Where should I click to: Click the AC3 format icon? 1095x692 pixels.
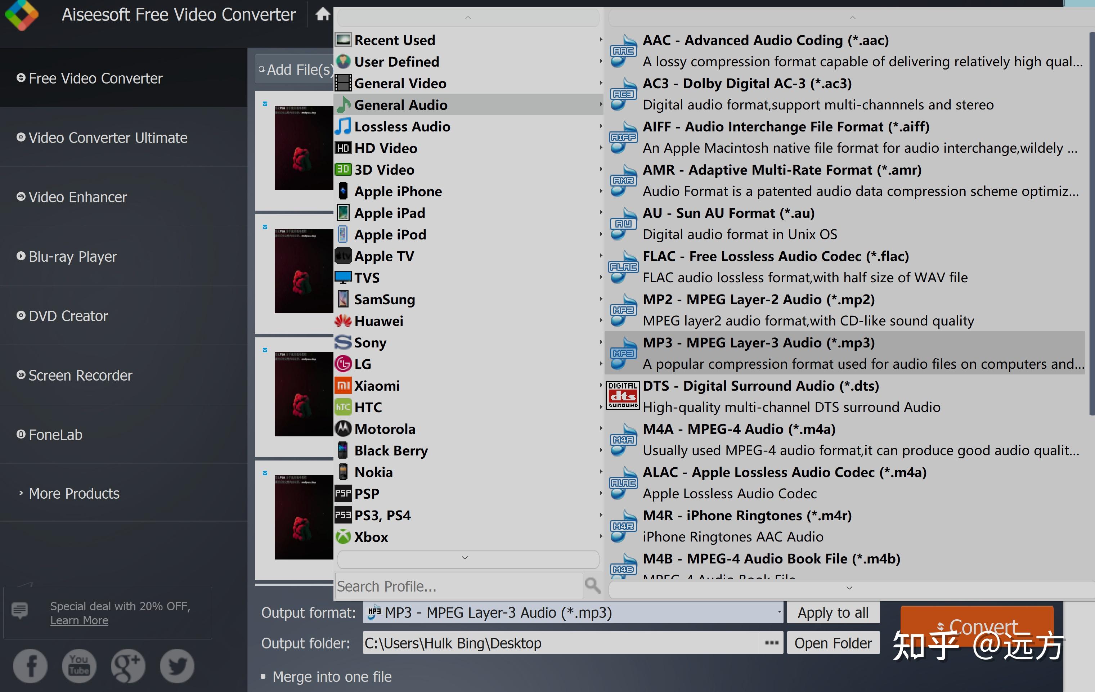[x=623, y=94]
